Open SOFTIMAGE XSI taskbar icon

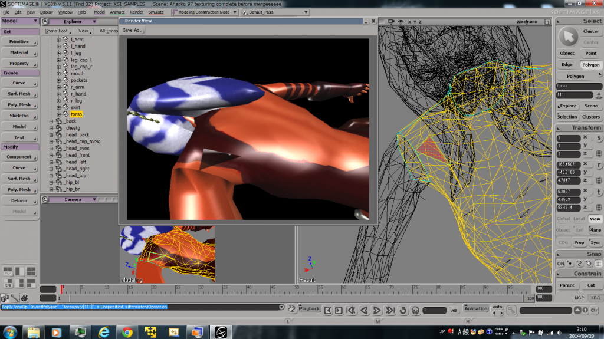click(221, 332)
